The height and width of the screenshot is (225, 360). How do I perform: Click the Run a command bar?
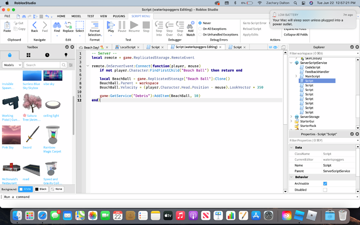point(179,197)
